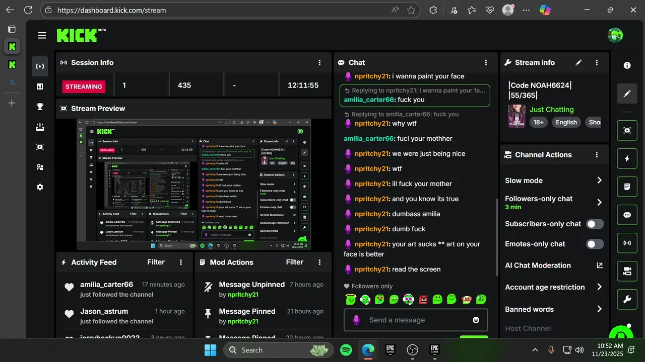Viewport: 645px width, 362px height.
Task: Click the Kick logo
Action: [x=77, y=35]
